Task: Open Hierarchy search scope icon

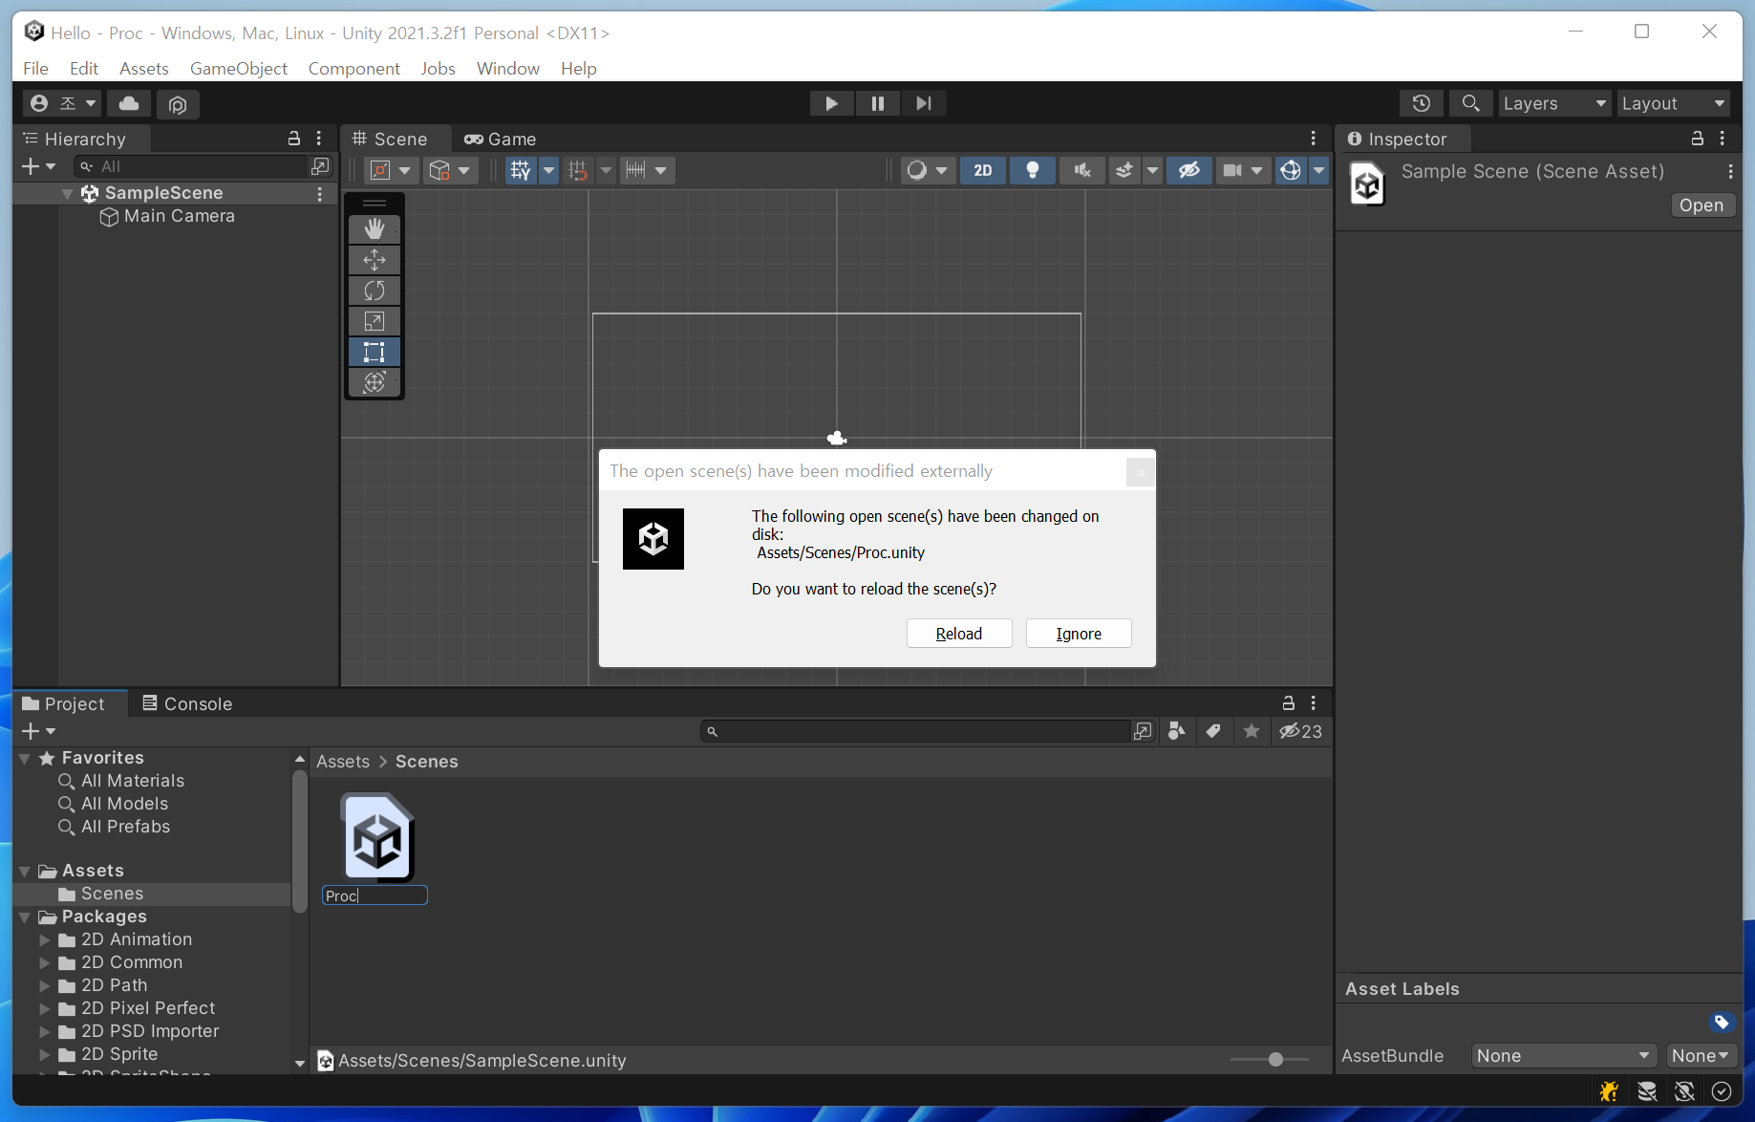Action: (x=320, y=166)
